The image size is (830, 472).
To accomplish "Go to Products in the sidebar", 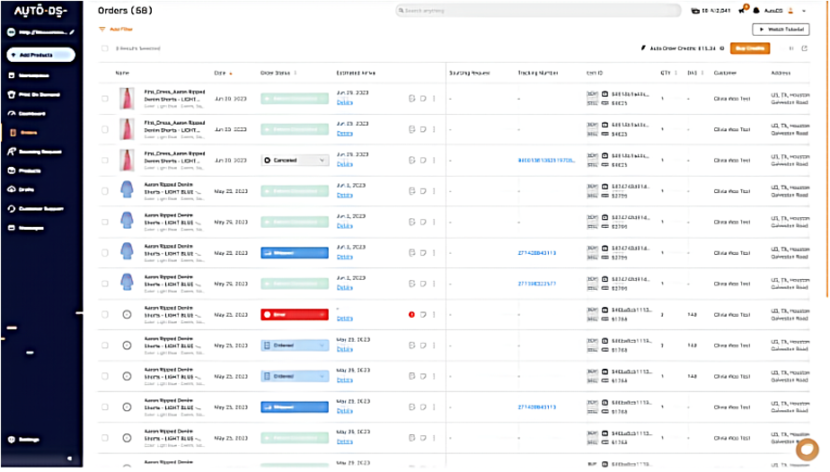I will pyautogui.click(x=31, y=170).
